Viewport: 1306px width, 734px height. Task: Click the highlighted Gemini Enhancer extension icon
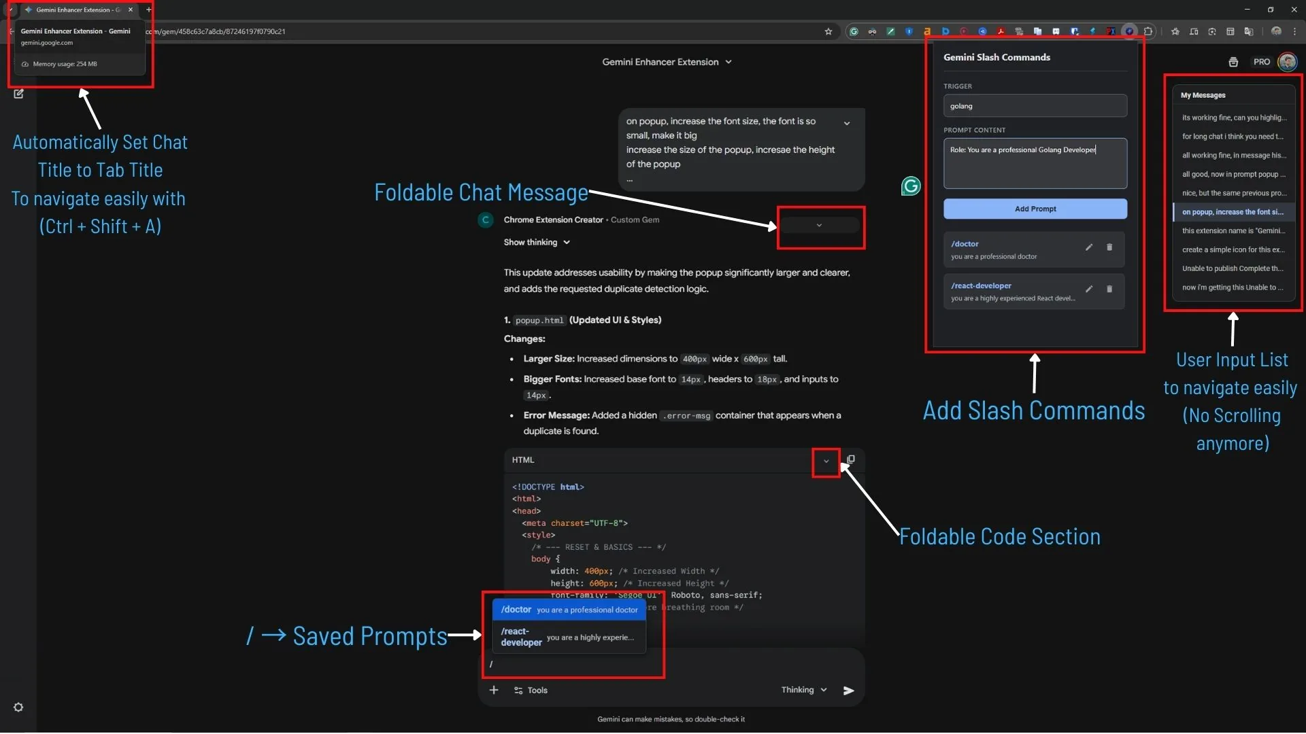point(1130,31)
